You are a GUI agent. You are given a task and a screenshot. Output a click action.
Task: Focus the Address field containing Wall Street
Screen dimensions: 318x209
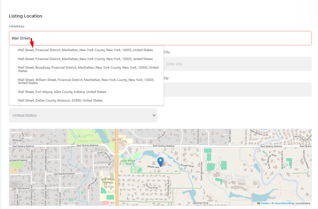(x=160, y=38)
